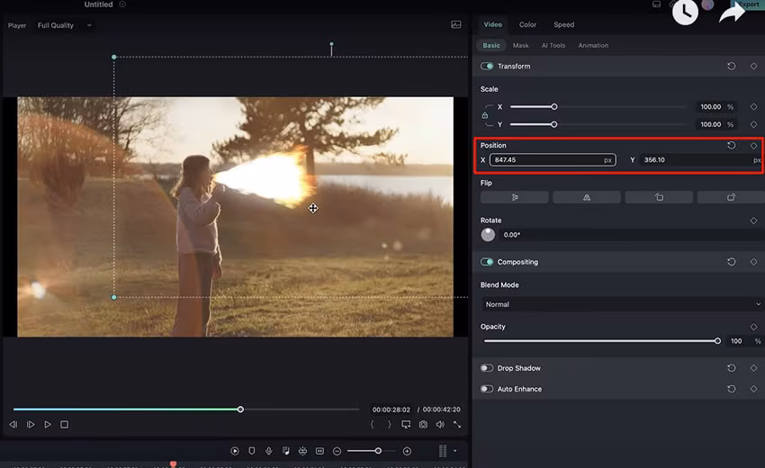765x468 pixels.
Task: Click the flip horizontal button
Action: tap(514, 197)
